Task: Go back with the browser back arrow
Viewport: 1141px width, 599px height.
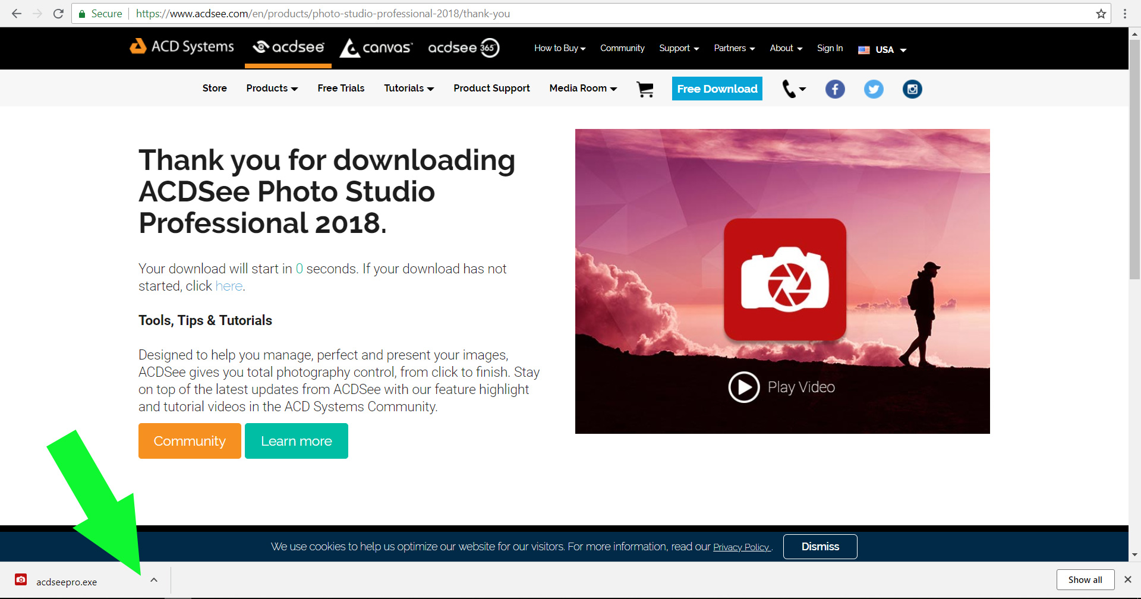Action: [17, 14]
